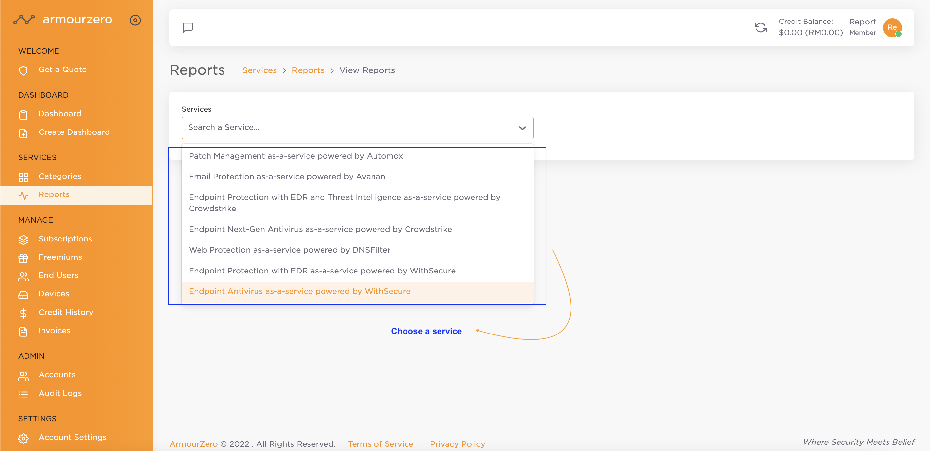Open Account Settings sidebar item
This screenshot has width=930, height=451.
(x=73, y=437)
